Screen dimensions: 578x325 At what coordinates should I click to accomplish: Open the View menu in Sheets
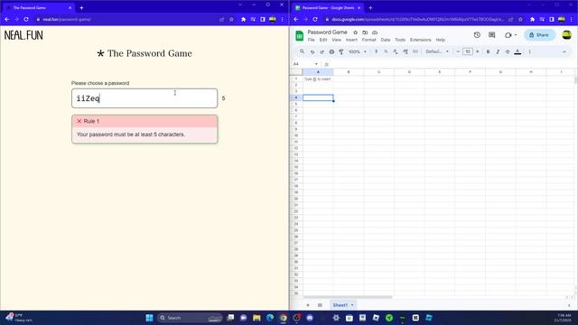[x=337, y=40]
